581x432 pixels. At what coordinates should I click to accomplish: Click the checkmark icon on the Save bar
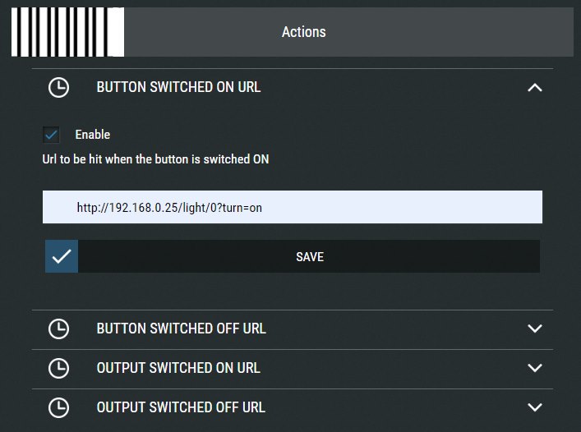tap(62, 256)
